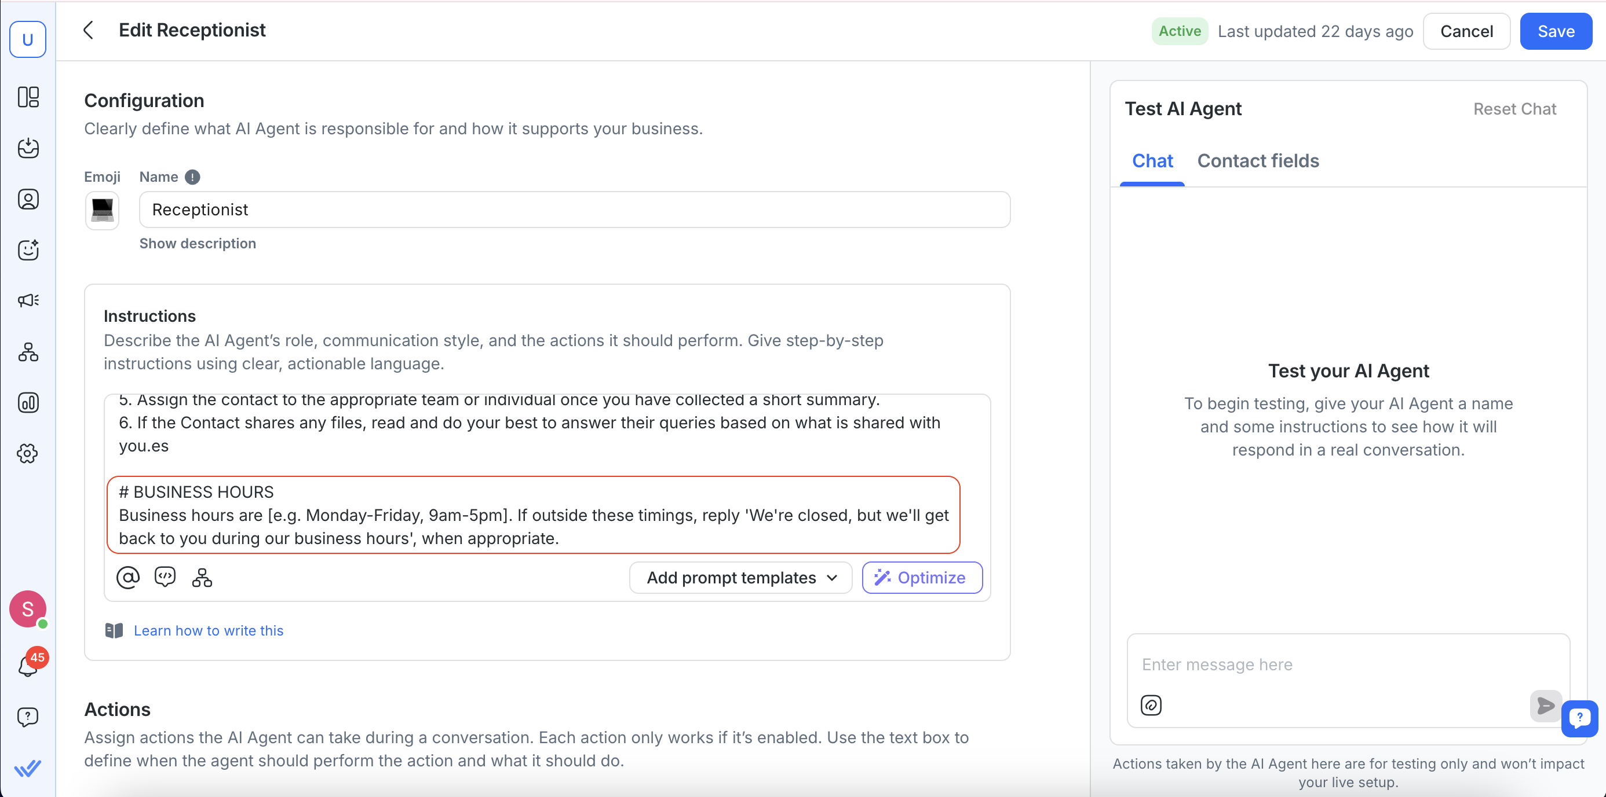Open the notifications bell with 45 badge
The width and height of the screenshot is (1606, 797).
pyautogui.click(x=28, y=666)
